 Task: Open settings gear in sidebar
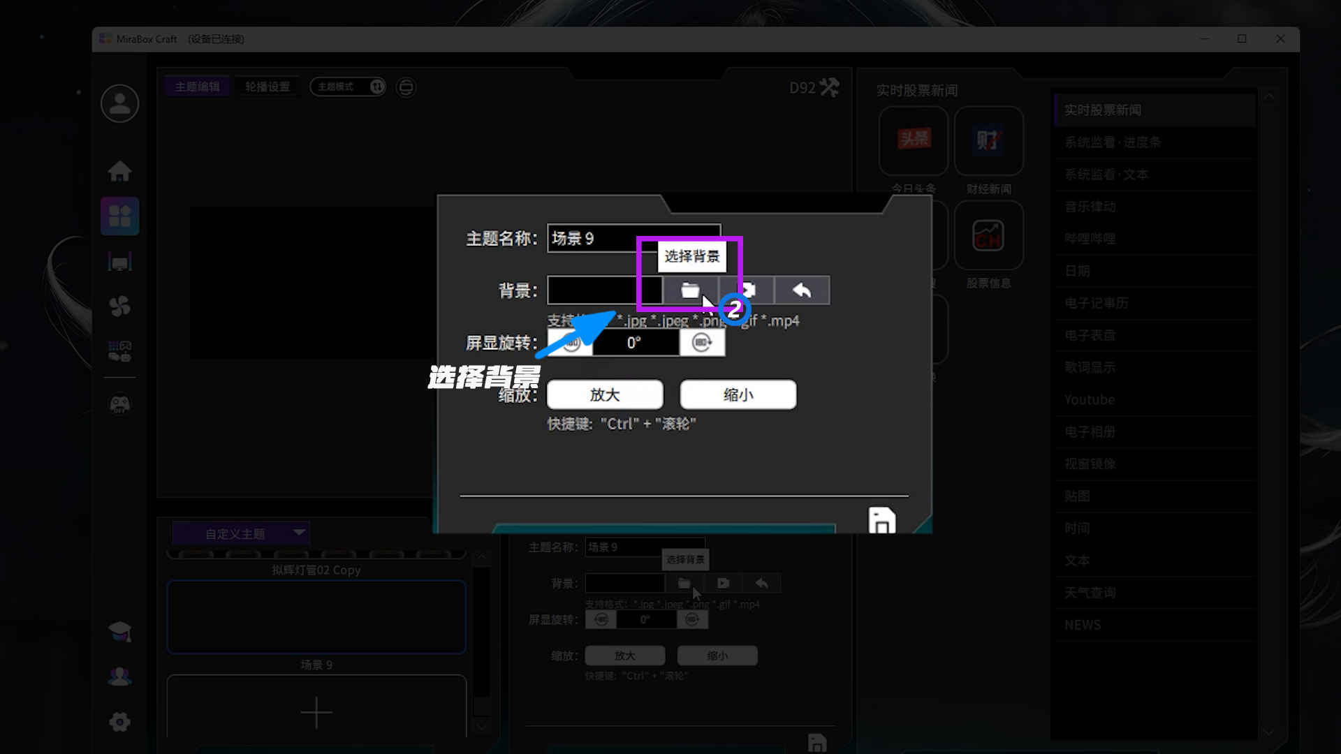[119, 722]
